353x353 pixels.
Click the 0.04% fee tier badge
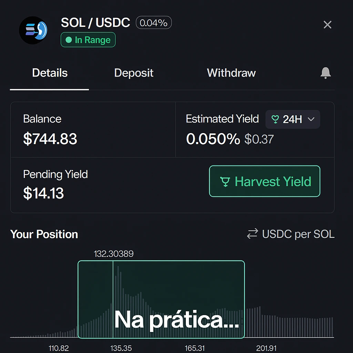(x=153, y=22)
